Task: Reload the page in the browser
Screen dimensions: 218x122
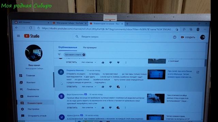Action: [x=31, y=28]
